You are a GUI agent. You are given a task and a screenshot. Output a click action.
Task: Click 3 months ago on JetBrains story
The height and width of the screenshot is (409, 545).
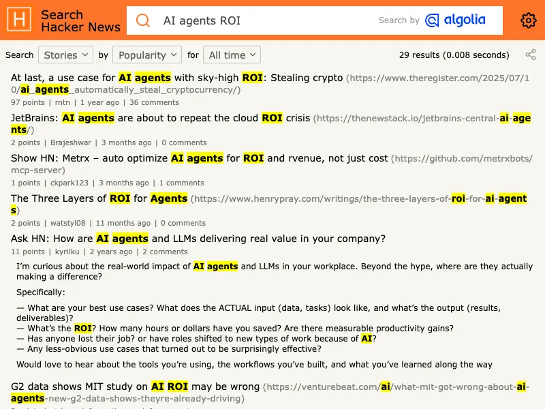point(126,142)
